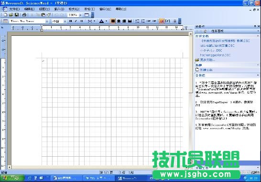This screenshot has height=182, width=261.
Task: Open the third recent .DSC file
Action: coord(211,50)
